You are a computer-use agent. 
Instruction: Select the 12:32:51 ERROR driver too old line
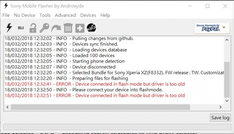click(x=95, y=95)
